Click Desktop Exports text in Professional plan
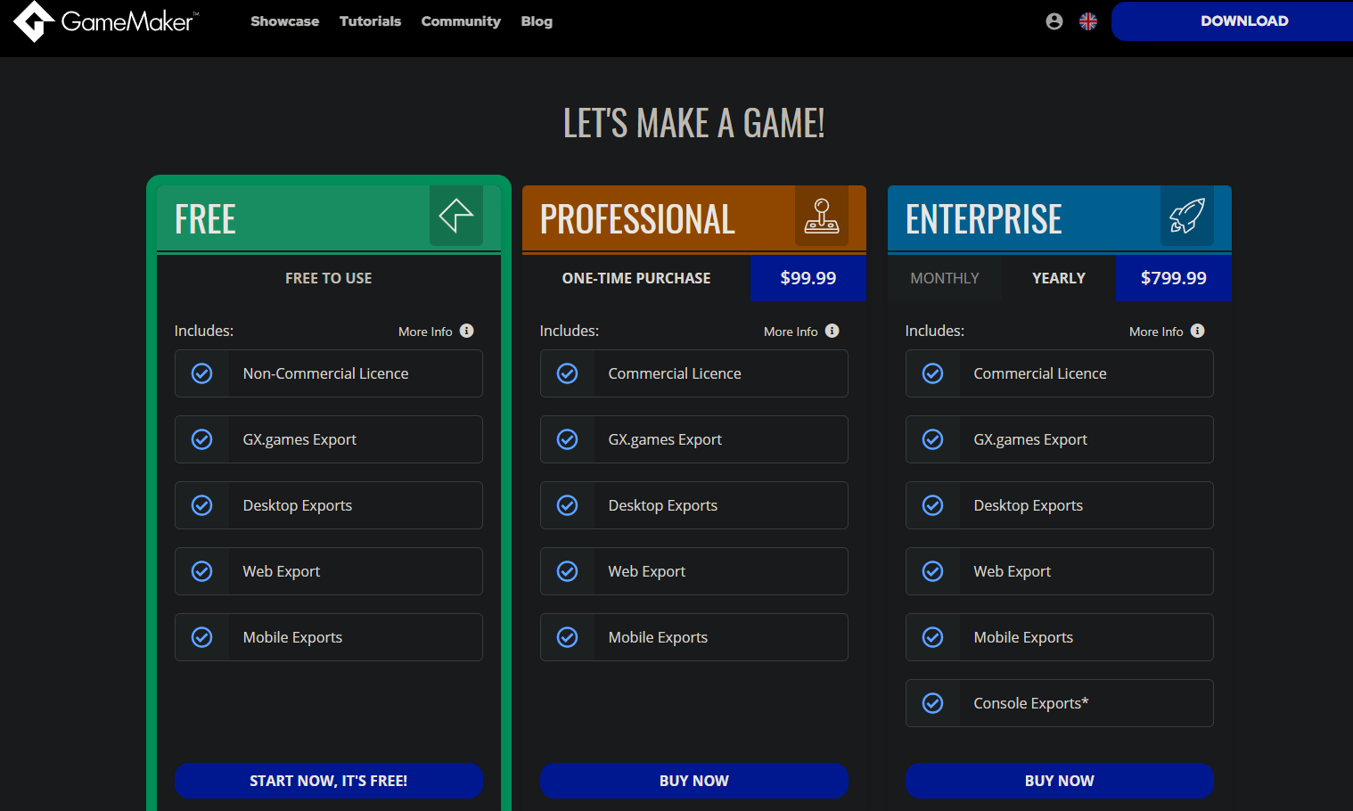Viewport: 1353px width, 811px height. click(x=663, y=505)
